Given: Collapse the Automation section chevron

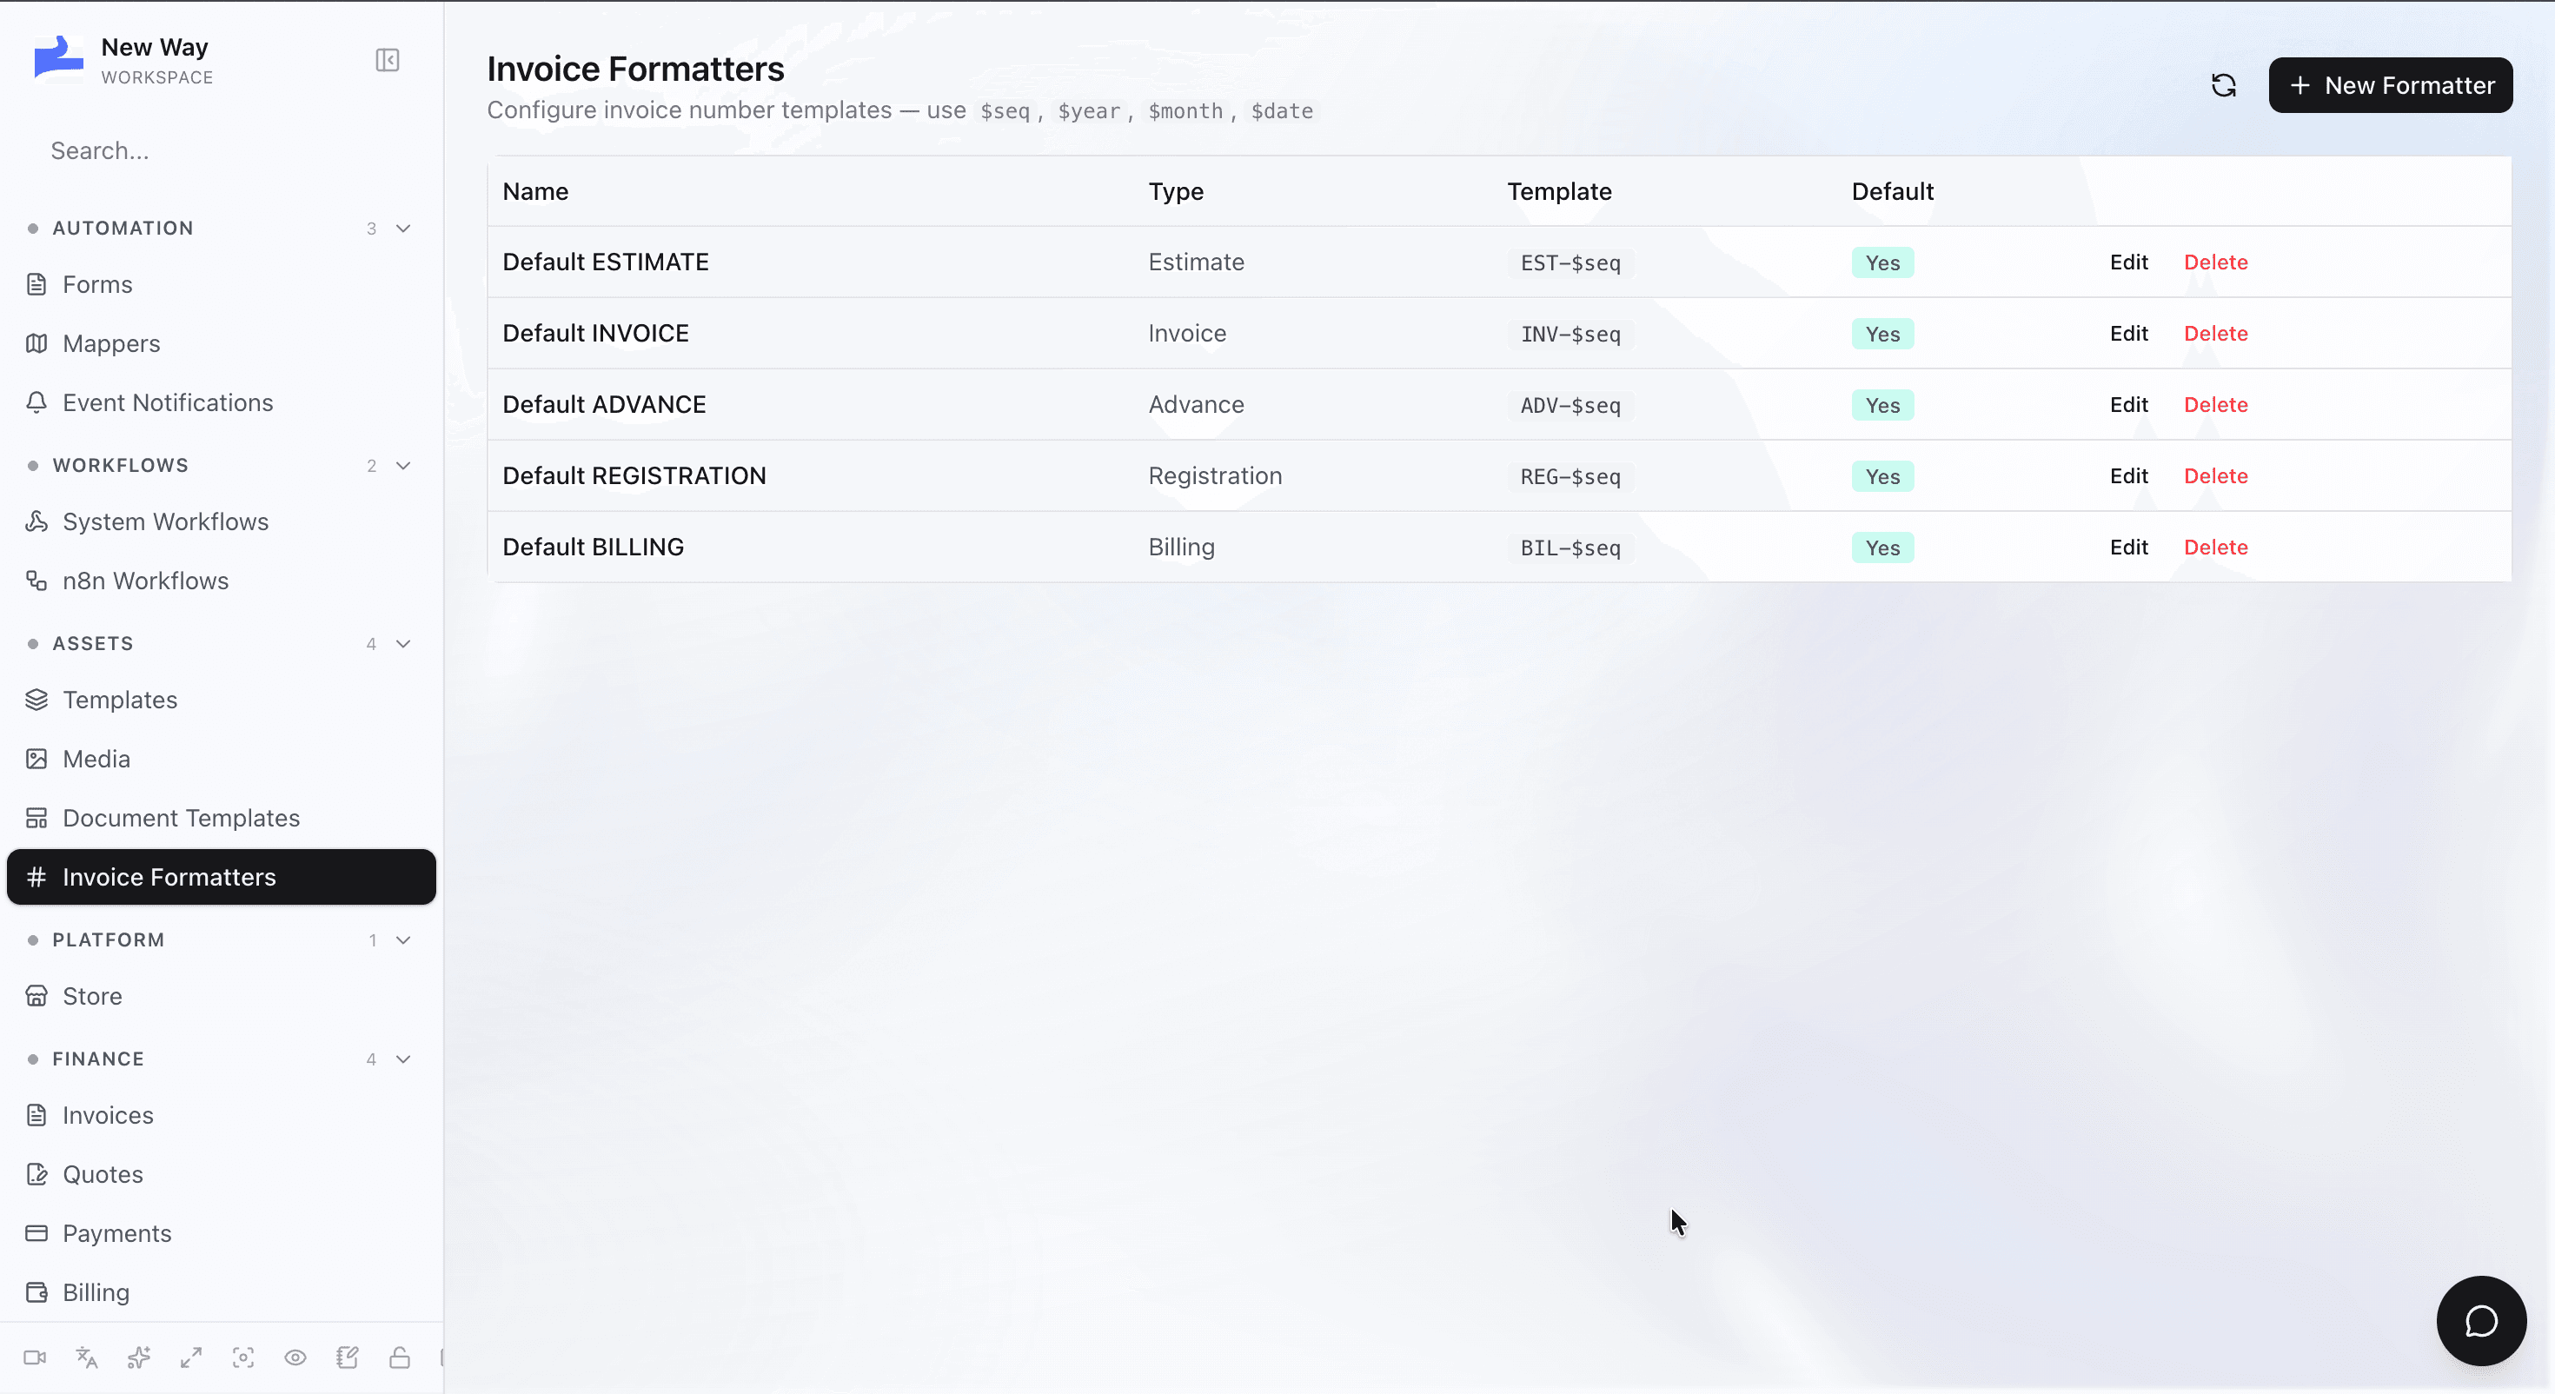Looking at the screenshot, I should (x=402, y=229).
